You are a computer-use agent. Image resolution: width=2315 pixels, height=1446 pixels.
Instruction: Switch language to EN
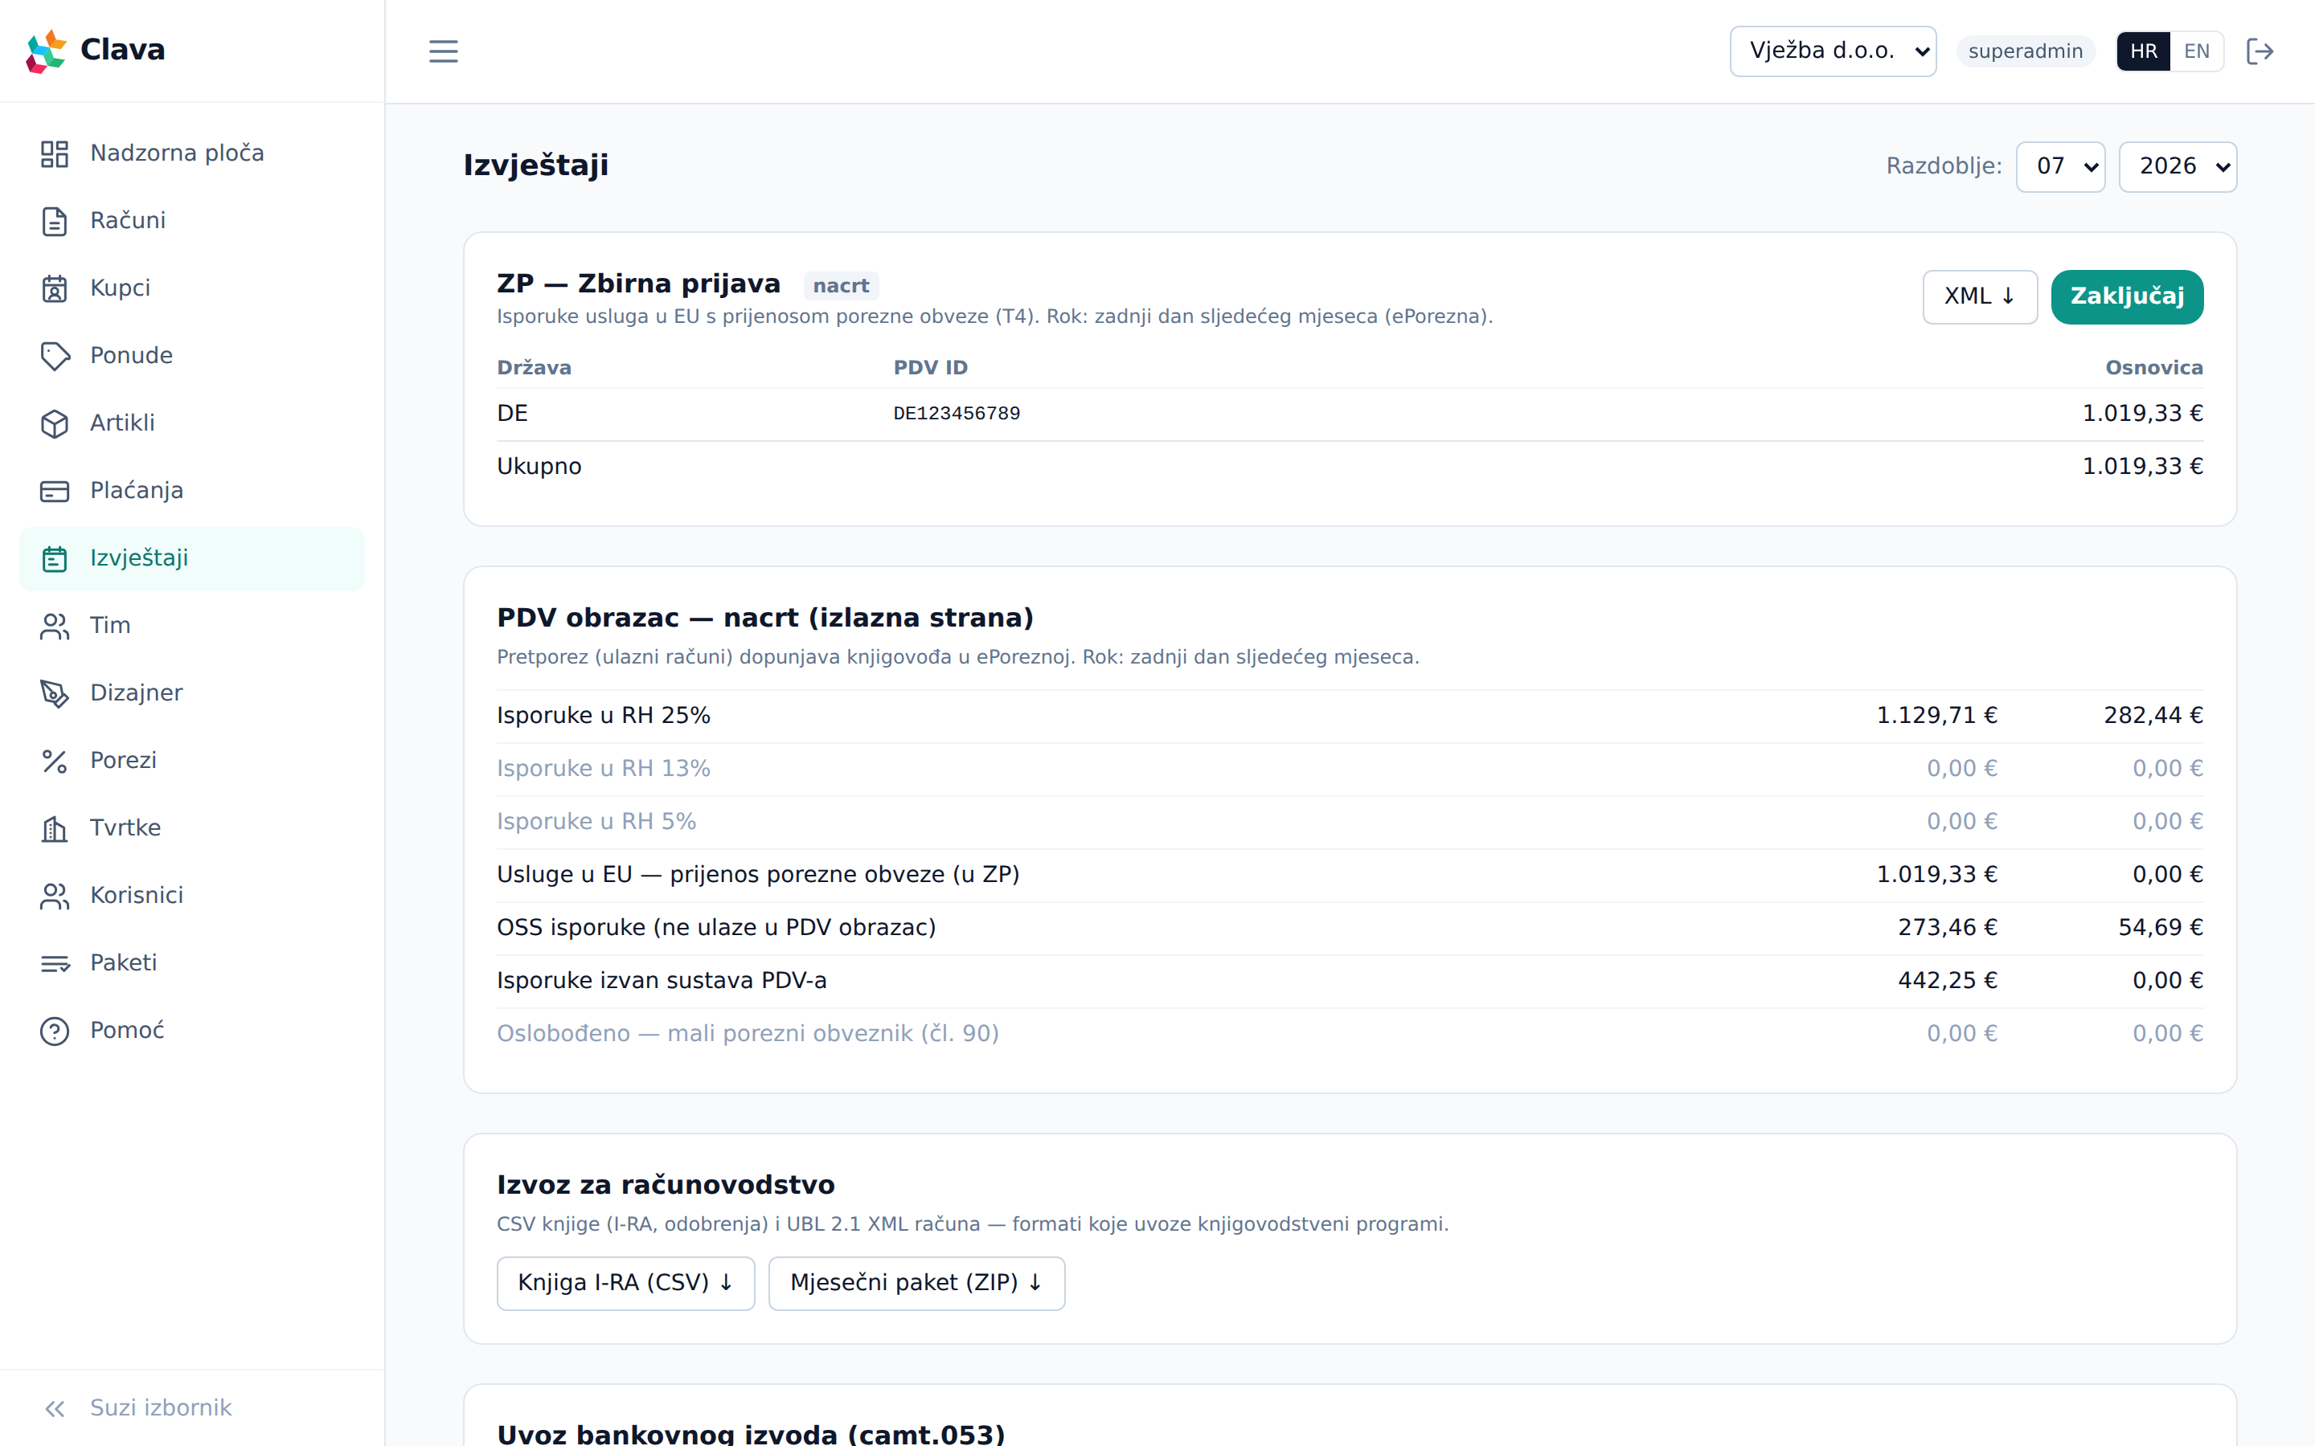pos(2196,51)
